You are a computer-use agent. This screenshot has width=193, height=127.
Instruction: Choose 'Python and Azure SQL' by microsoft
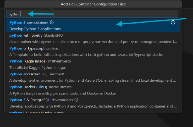[93, 77]
